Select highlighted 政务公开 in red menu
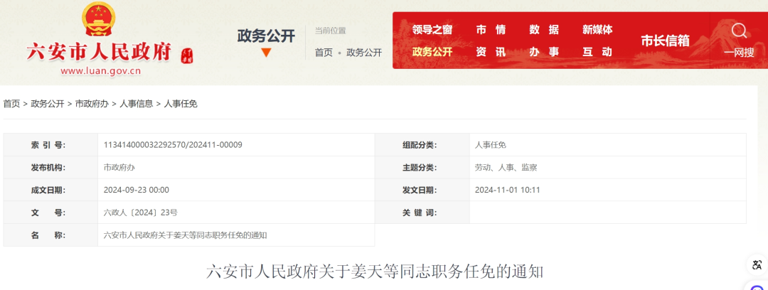Screen dimensions: 768x290 coord(432,51)
